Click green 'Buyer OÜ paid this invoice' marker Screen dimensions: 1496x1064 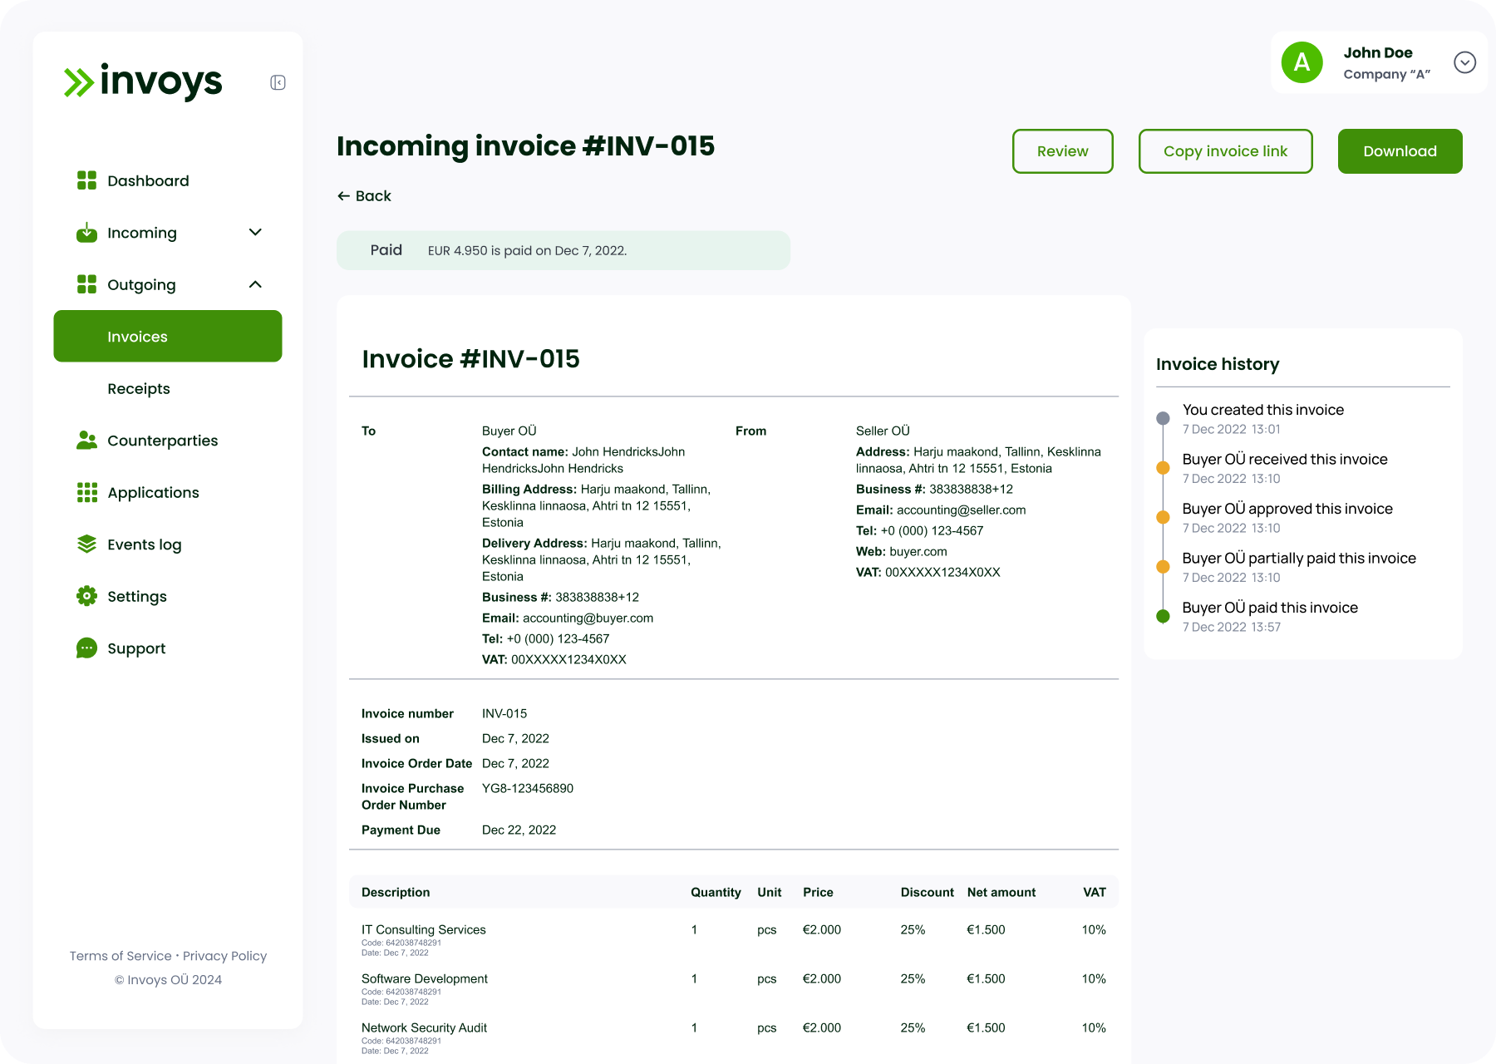[1163, 616]
